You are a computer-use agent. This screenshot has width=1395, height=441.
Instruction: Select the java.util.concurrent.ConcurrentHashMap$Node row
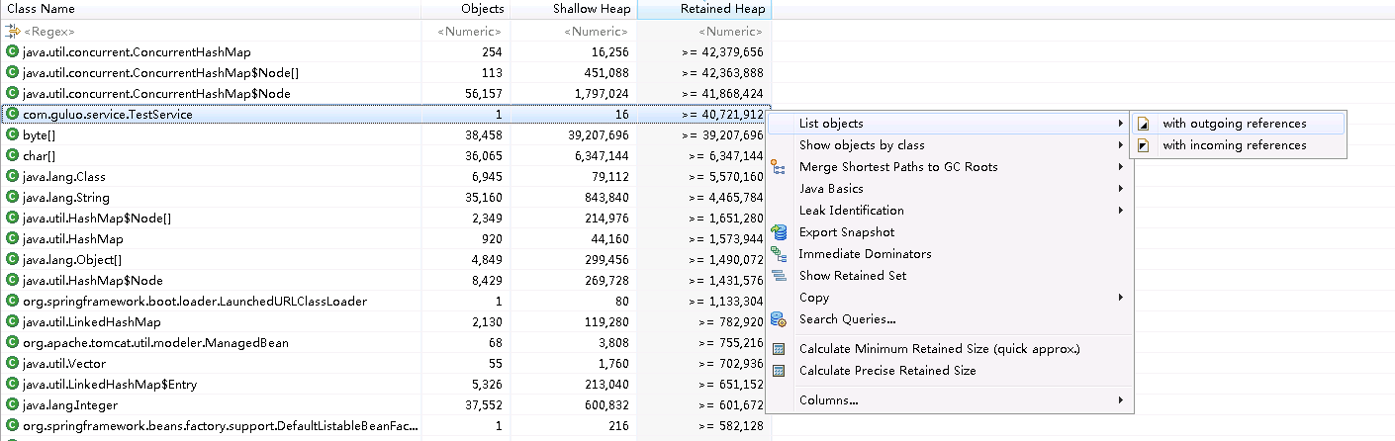click(x=386, y=94)
